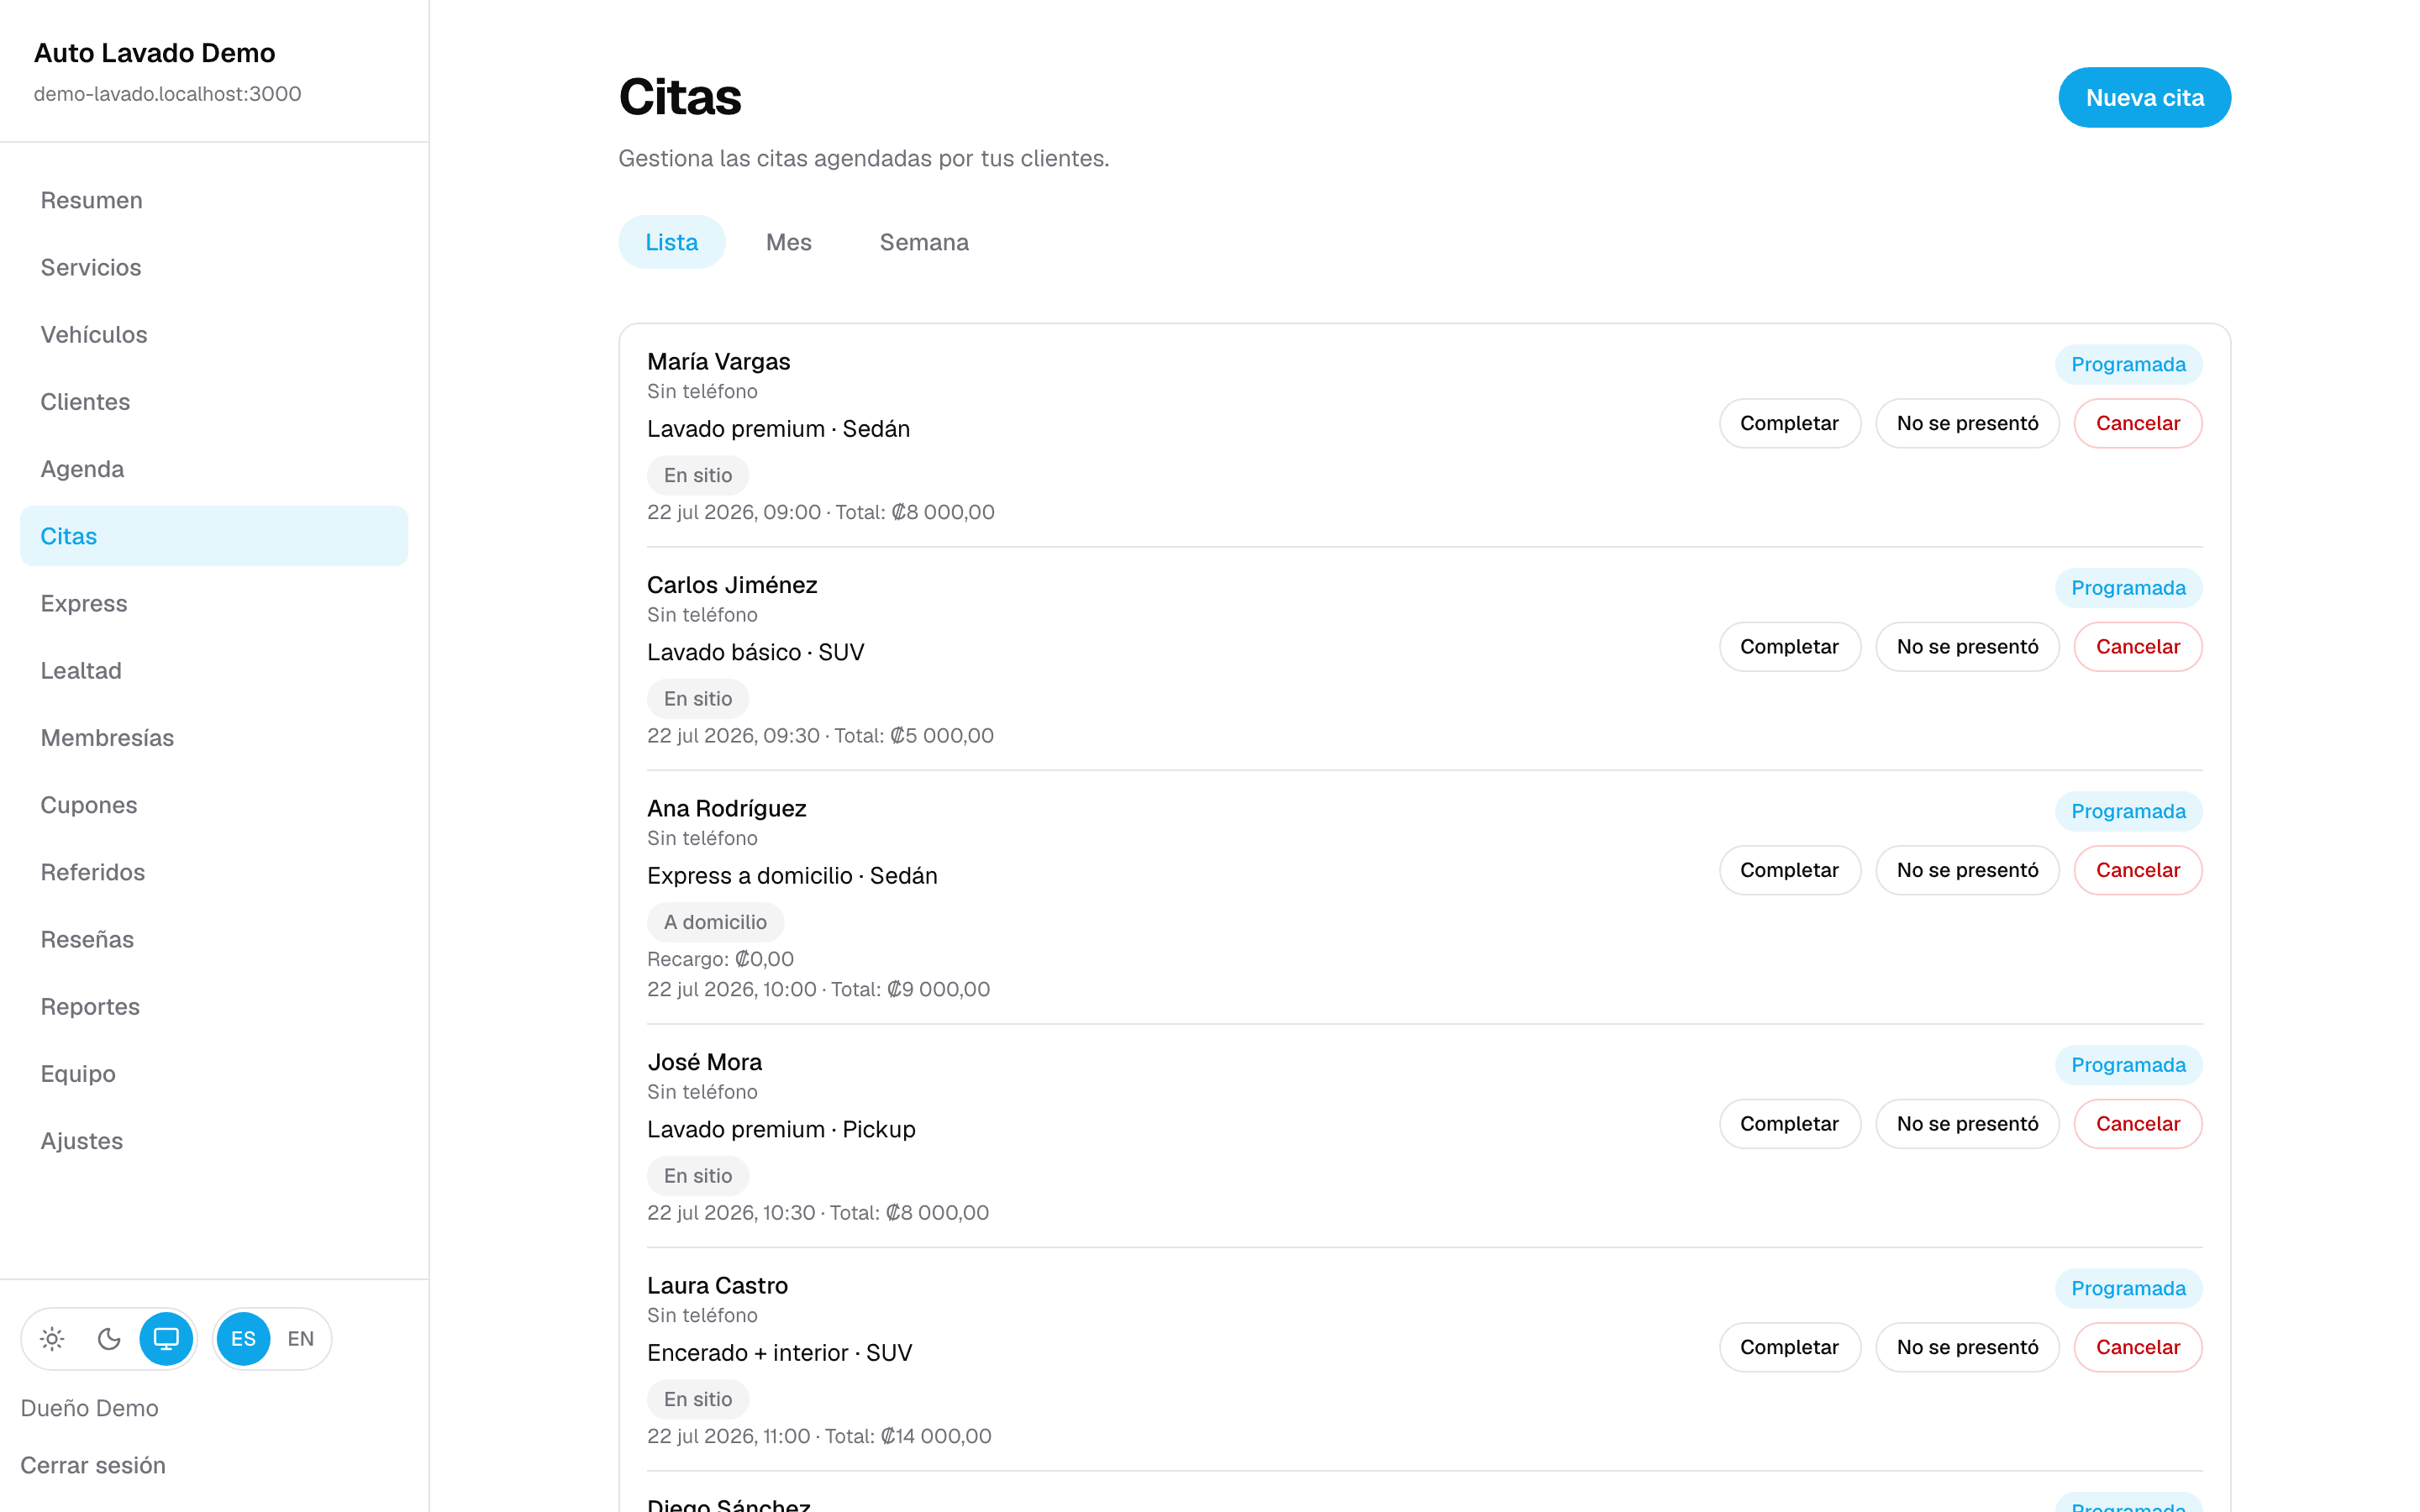Screen dimensions: 2420x1512
Task: Create a new appointment with Nueva cita
Action: pyautogui.click(x=2144, y=97)
